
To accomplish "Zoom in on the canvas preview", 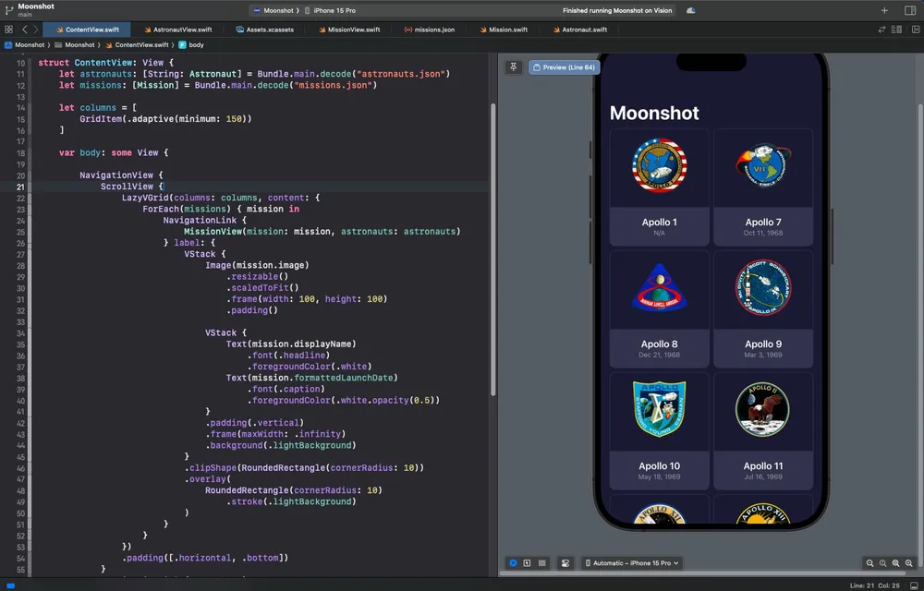I will click(906, 562).
